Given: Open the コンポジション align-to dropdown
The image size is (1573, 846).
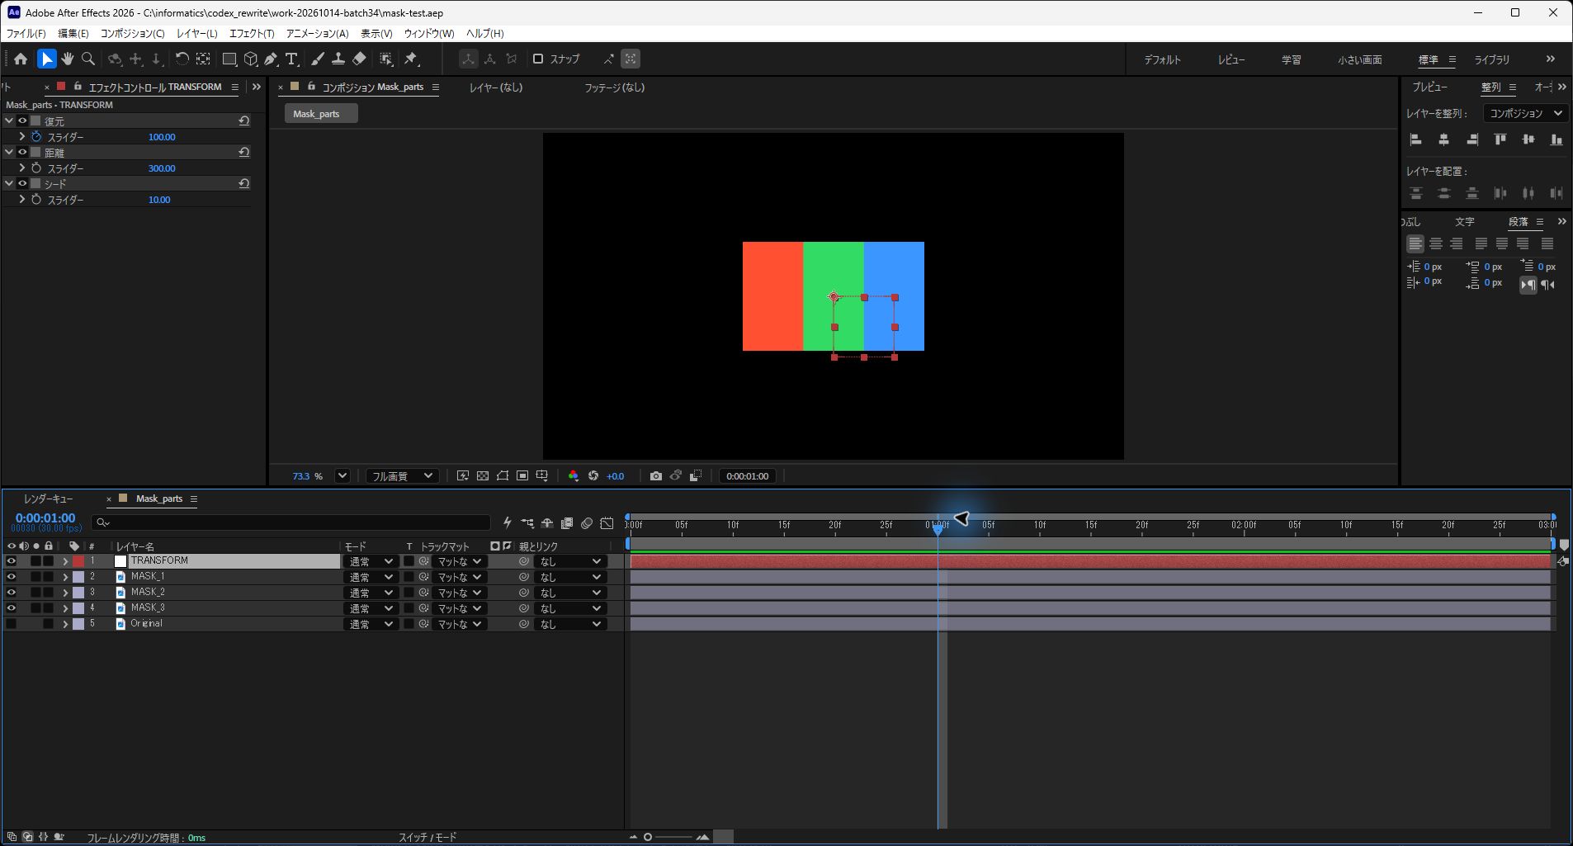Looking at the screenshot, I should (x=1525, y=113).
